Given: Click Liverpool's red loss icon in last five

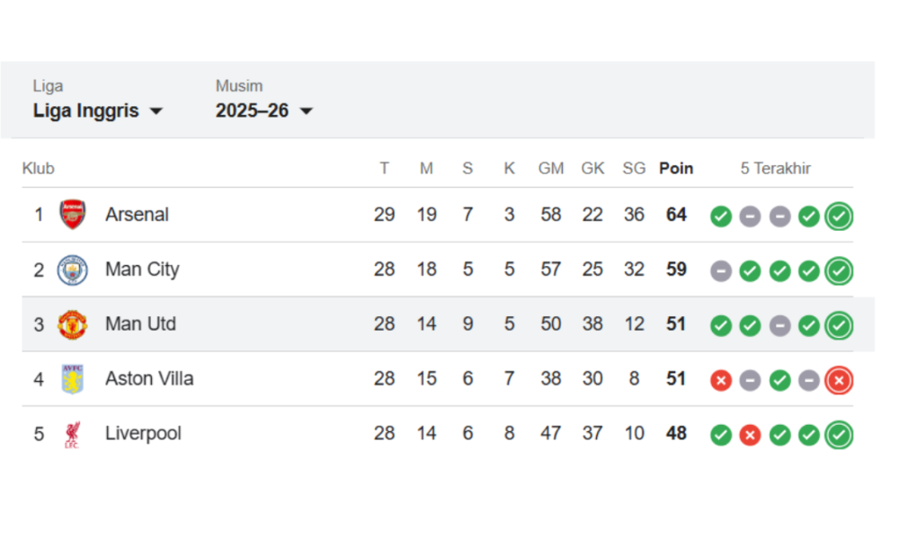Looking at the screenshot, I should 750,435.
